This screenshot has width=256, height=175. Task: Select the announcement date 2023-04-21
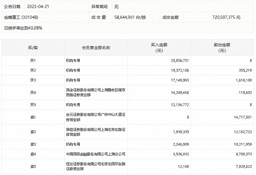38,7
